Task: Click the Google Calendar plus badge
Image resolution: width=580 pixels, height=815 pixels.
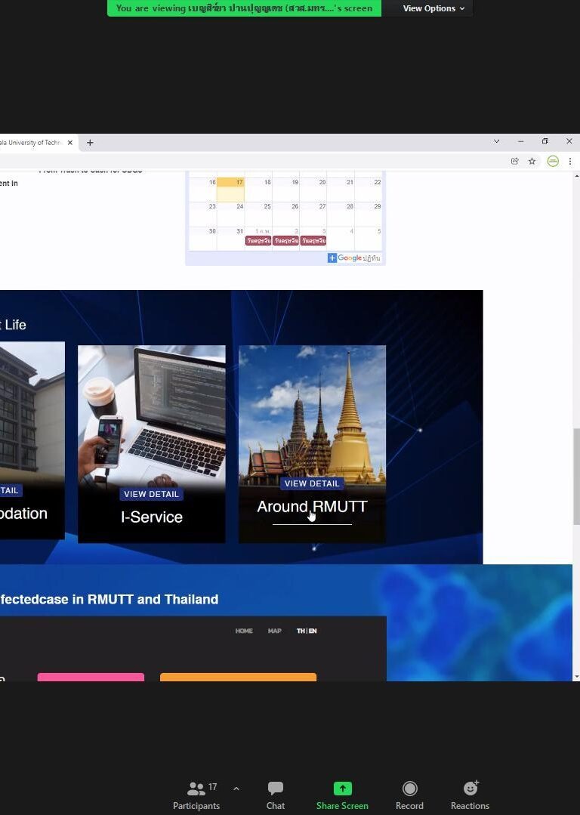Action: click(332, 258)
